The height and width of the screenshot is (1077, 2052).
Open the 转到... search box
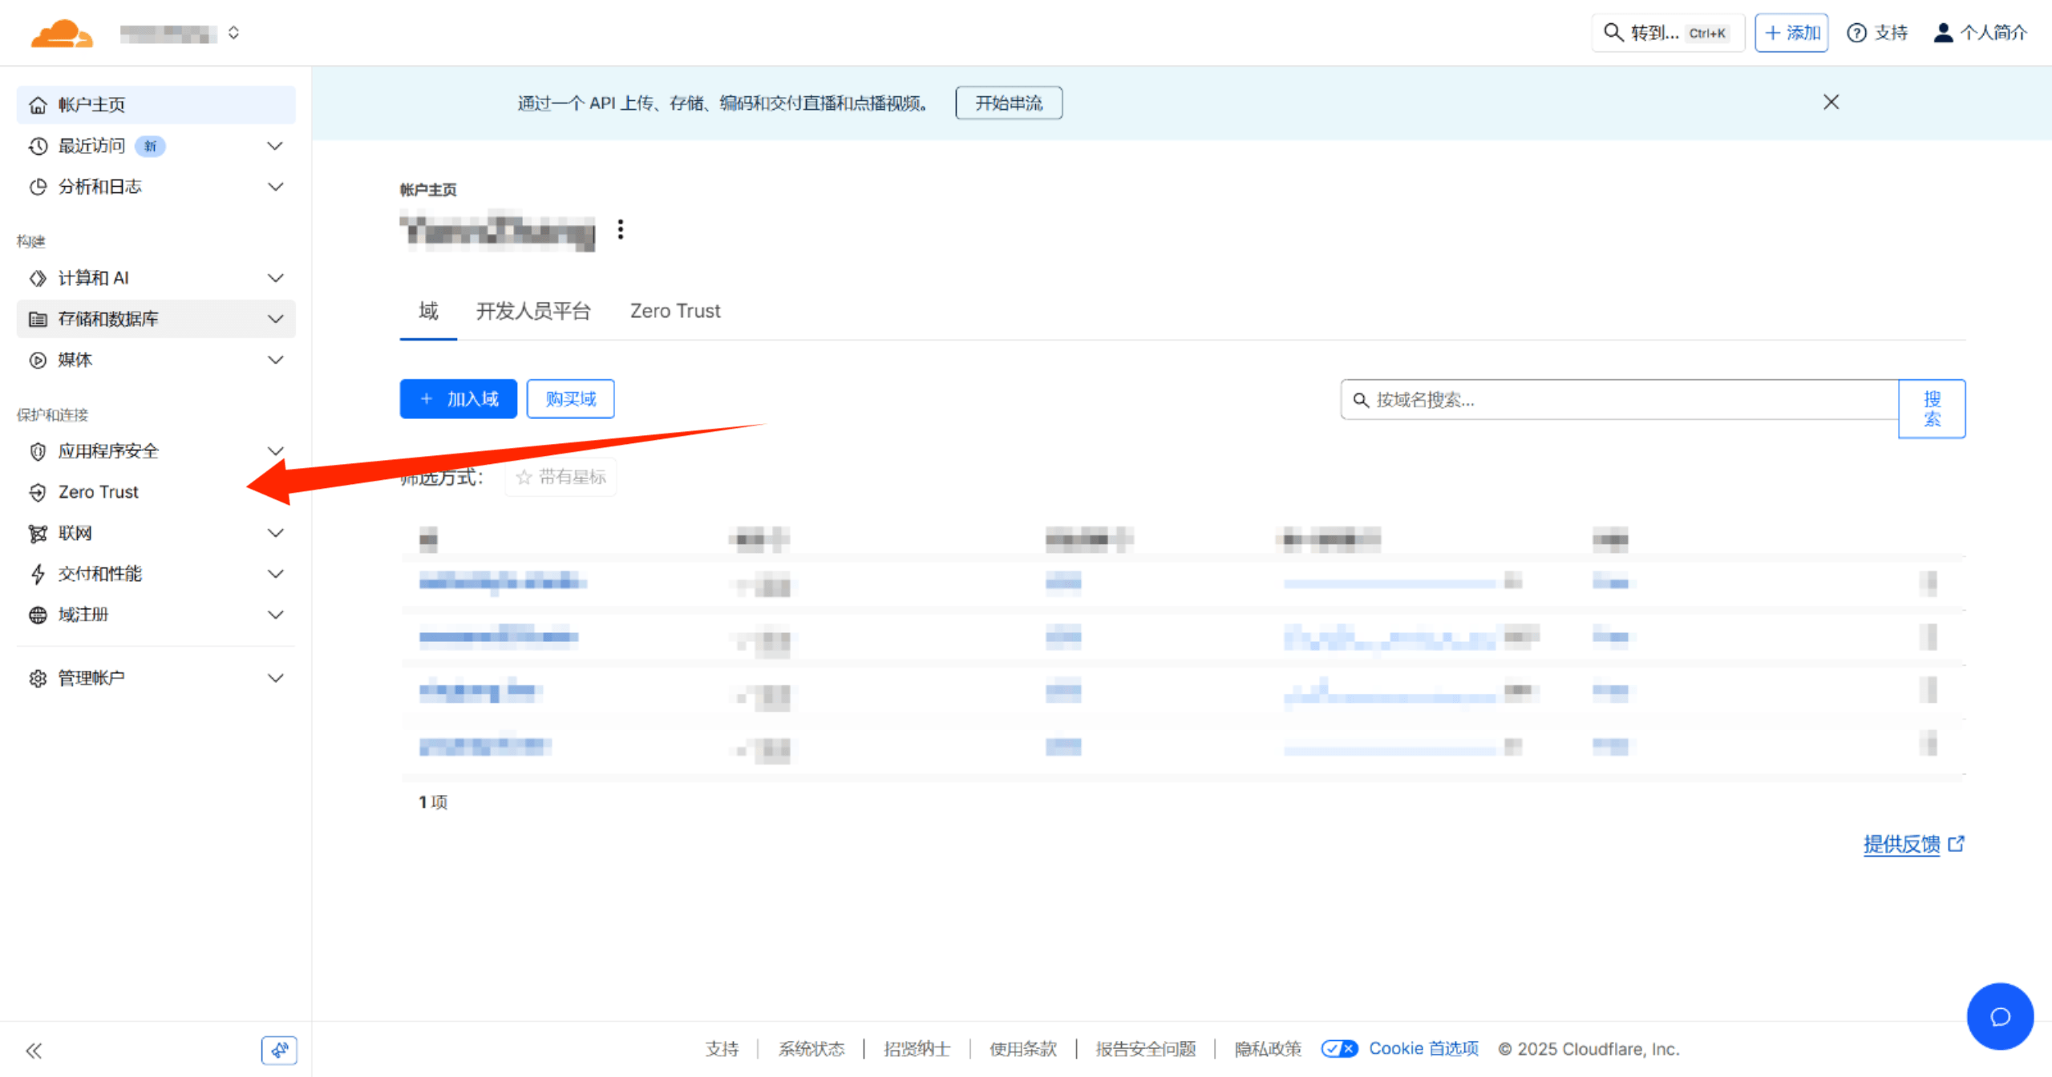pos(1667,33)
